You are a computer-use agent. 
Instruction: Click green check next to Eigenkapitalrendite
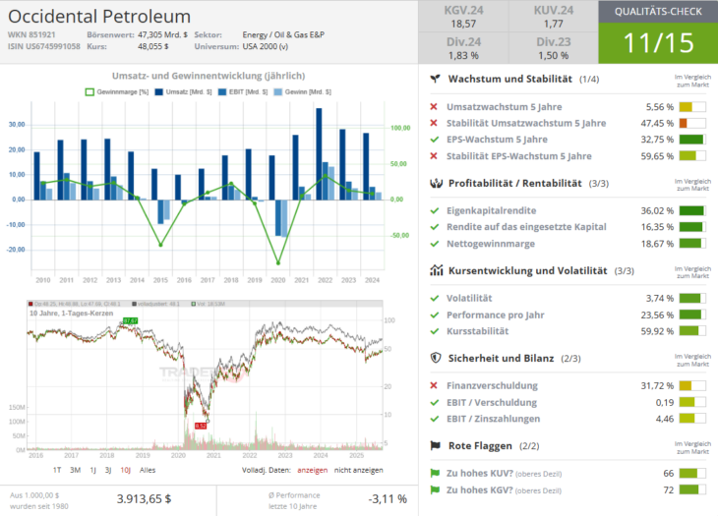pos(435,210)
